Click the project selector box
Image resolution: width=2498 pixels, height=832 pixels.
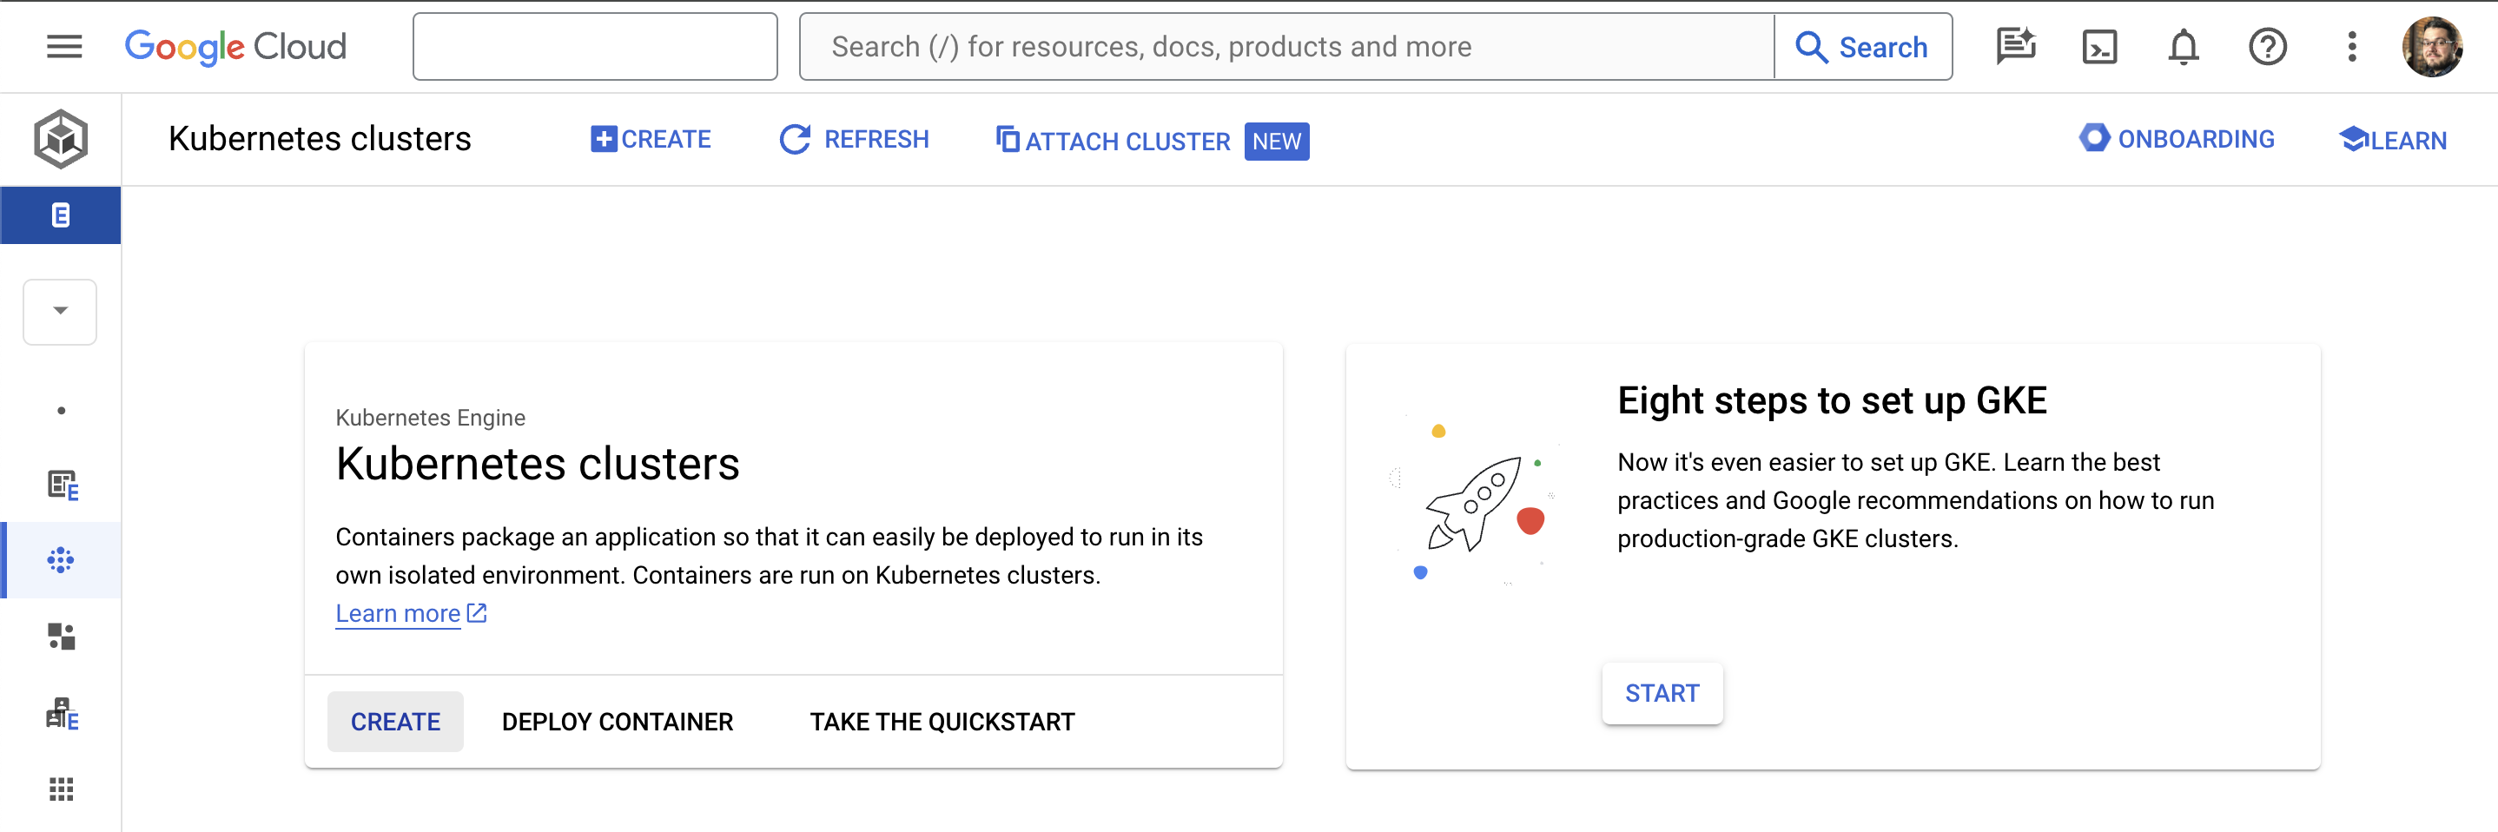click(594, 47)
